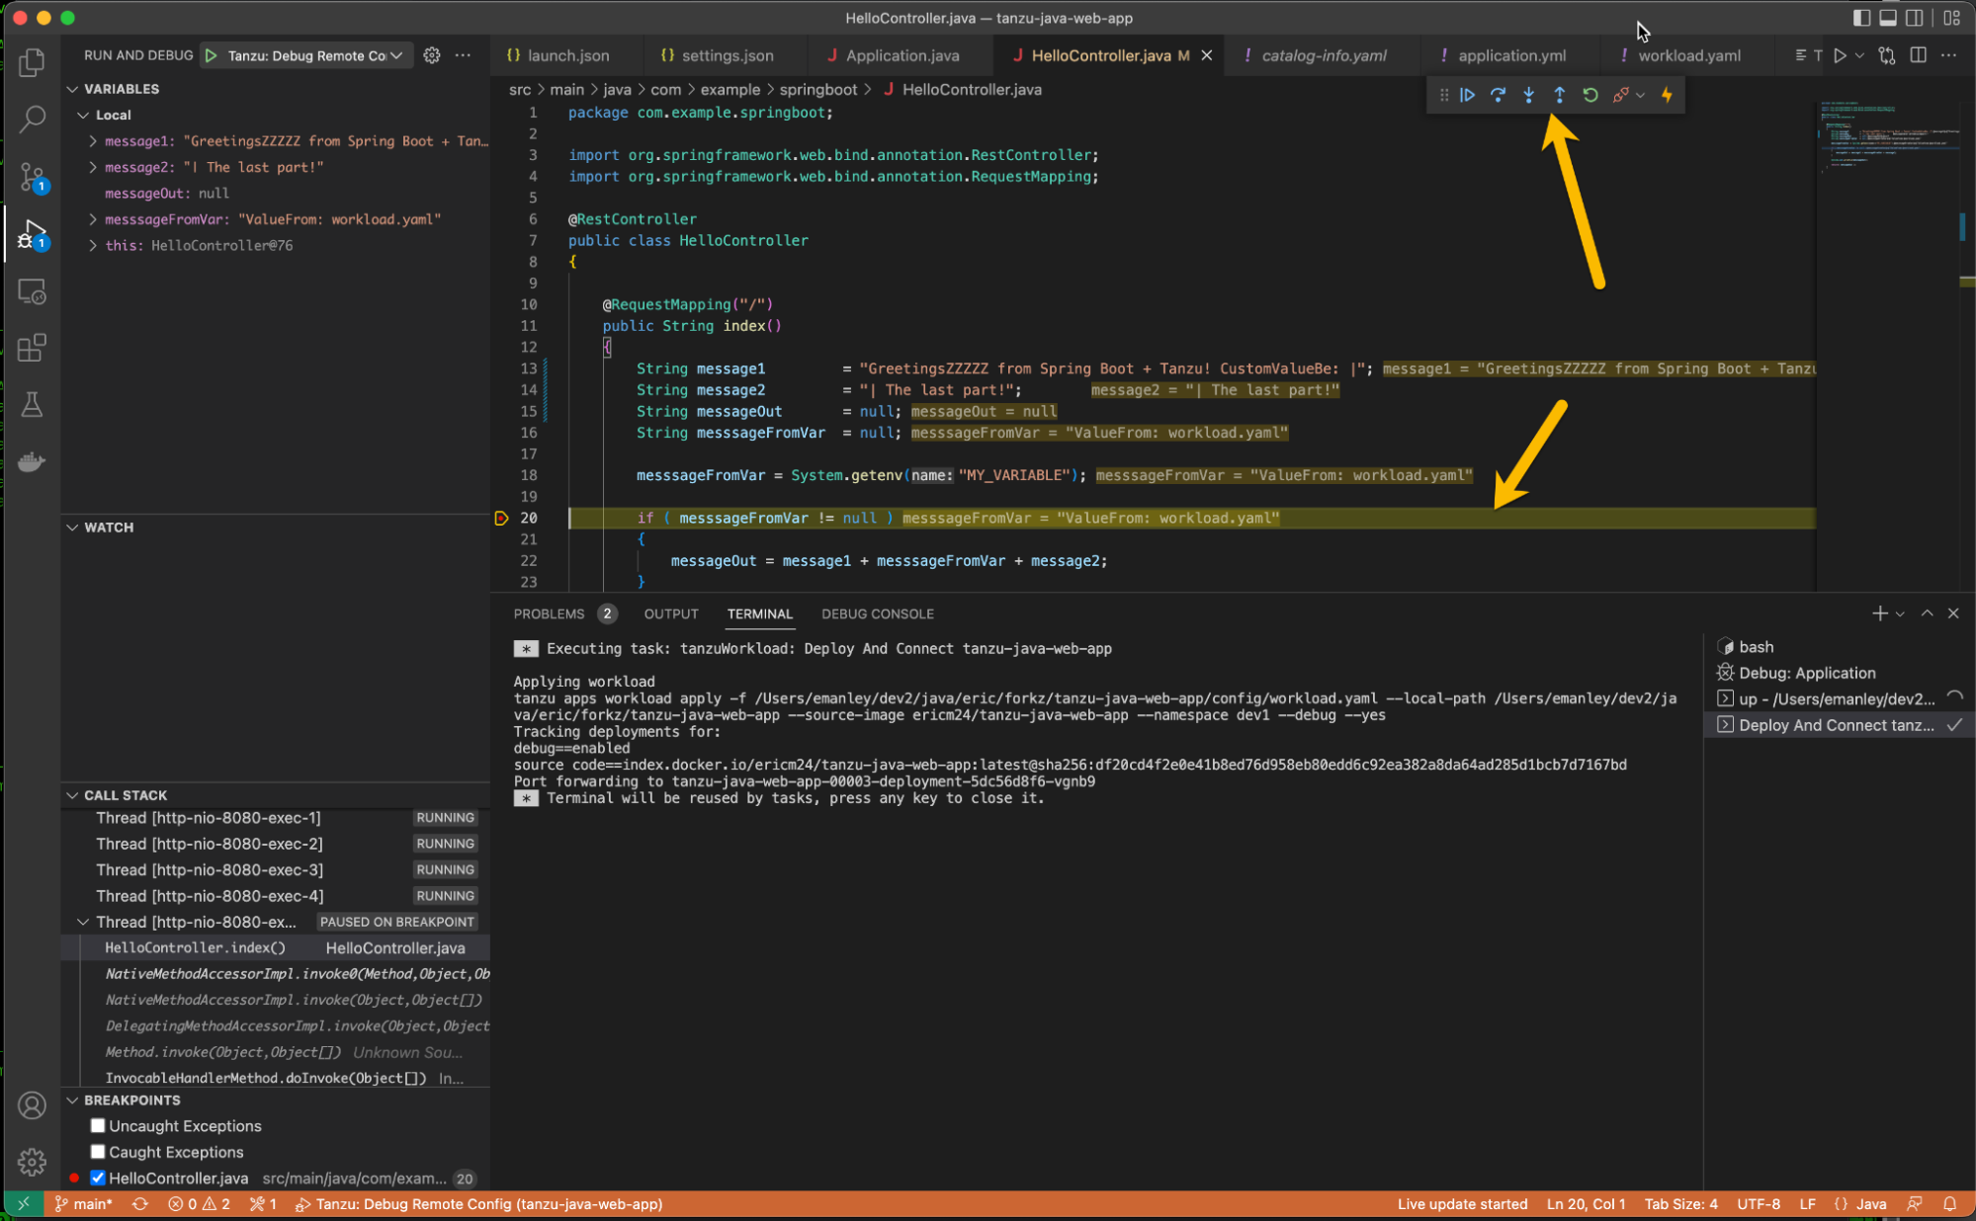Viewport: 1976px width, 1221px height.
Task: Click springboot in the breadcrumb path
Action: click(818, 89)
